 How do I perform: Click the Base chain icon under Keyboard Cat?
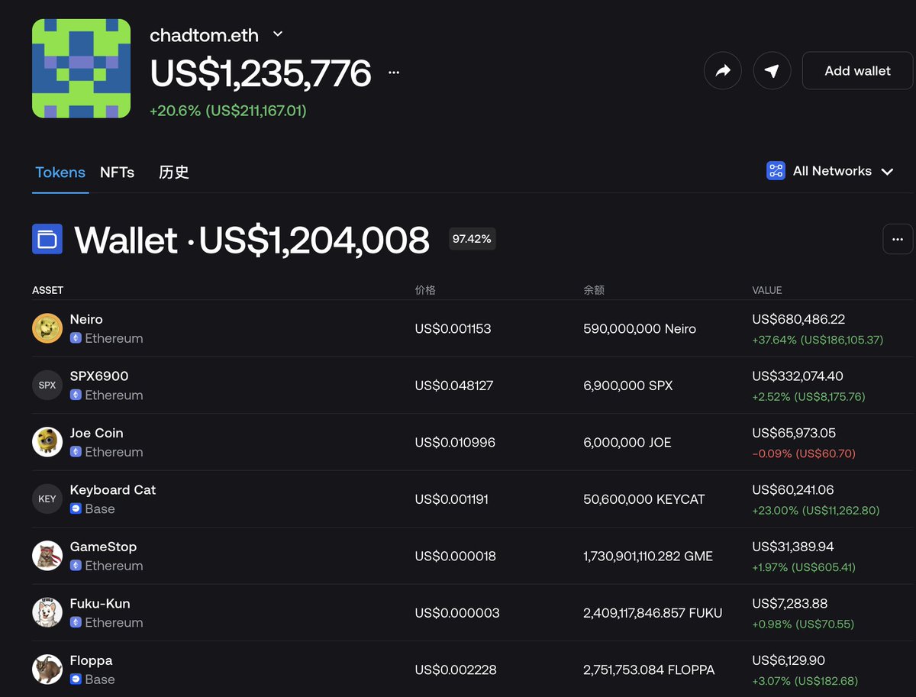76,508
